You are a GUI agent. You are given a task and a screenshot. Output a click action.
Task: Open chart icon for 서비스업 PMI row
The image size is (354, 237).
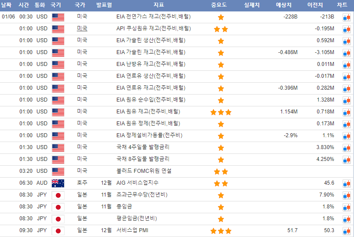346,231
